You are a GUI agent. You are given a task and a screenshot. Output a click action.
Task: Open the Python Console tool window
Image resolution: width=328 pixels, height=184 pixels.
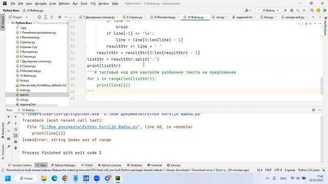pyautogui.click(x=110, y=165)
